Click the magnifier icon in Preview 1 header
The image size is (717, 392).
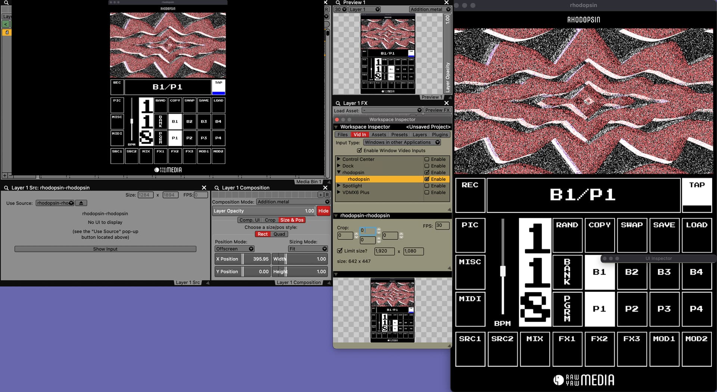(x=338, y=3)
